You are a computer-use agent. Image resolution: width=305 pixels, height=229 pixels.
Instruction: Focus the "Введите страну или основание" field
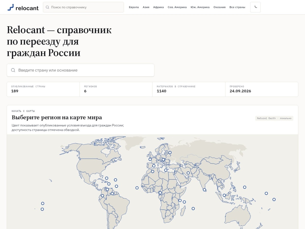point(81,70)
